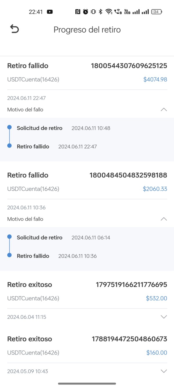Tap the $4074.98 amount

(155, 79)
